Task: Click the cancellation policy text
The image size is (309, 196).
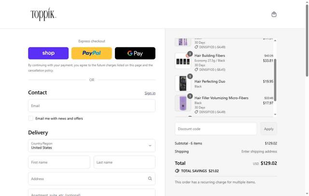Action: click(41, 71)
